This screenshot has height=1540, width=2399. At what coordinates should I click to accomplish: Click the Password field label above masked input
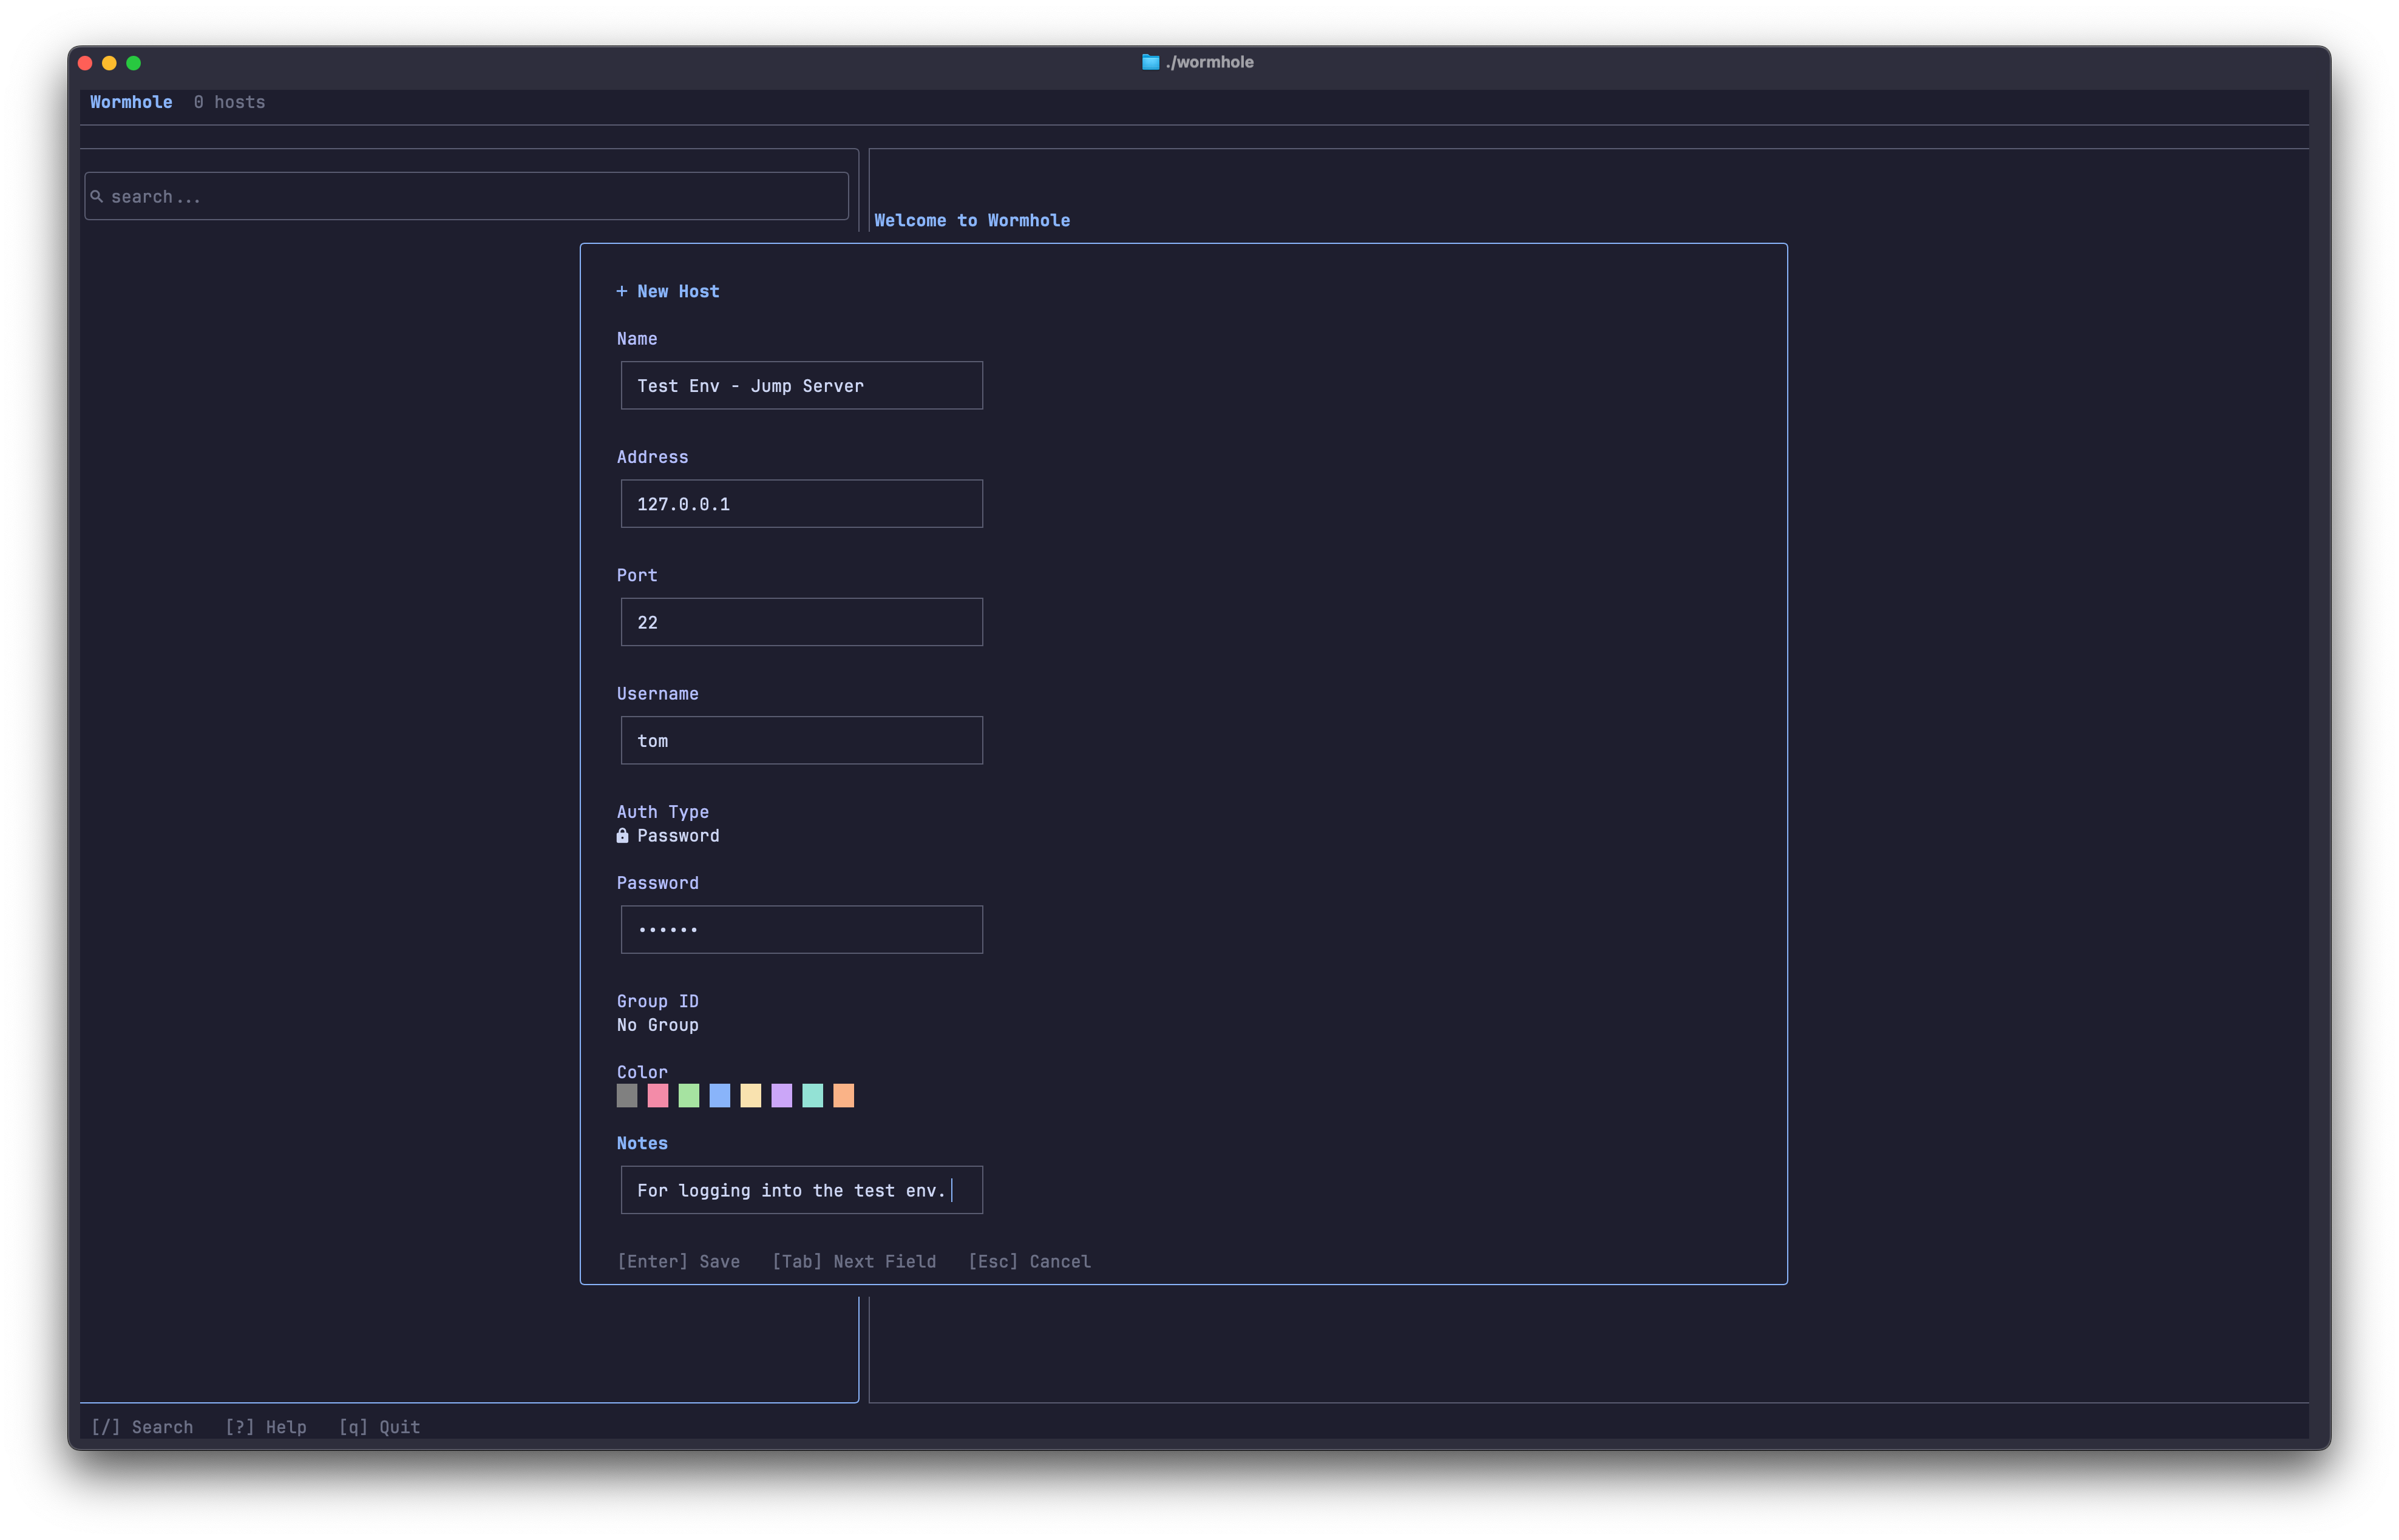pyautogui.click(x=657, y=883)
